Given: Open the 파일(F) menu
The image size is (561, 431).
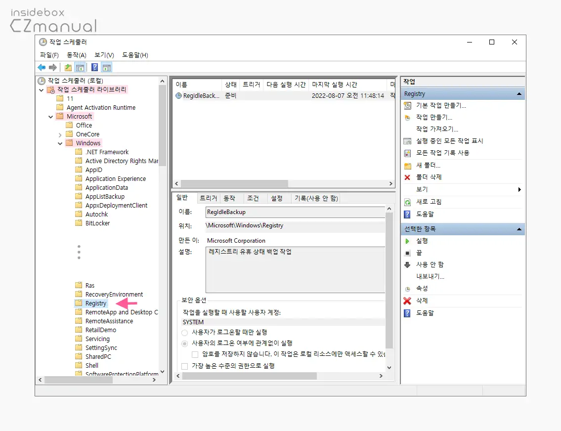Looking at the screenshot, I should [49, 55].
